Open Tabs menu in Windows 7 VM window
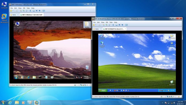This screenshot has width=186, height=105. point(28,8)
